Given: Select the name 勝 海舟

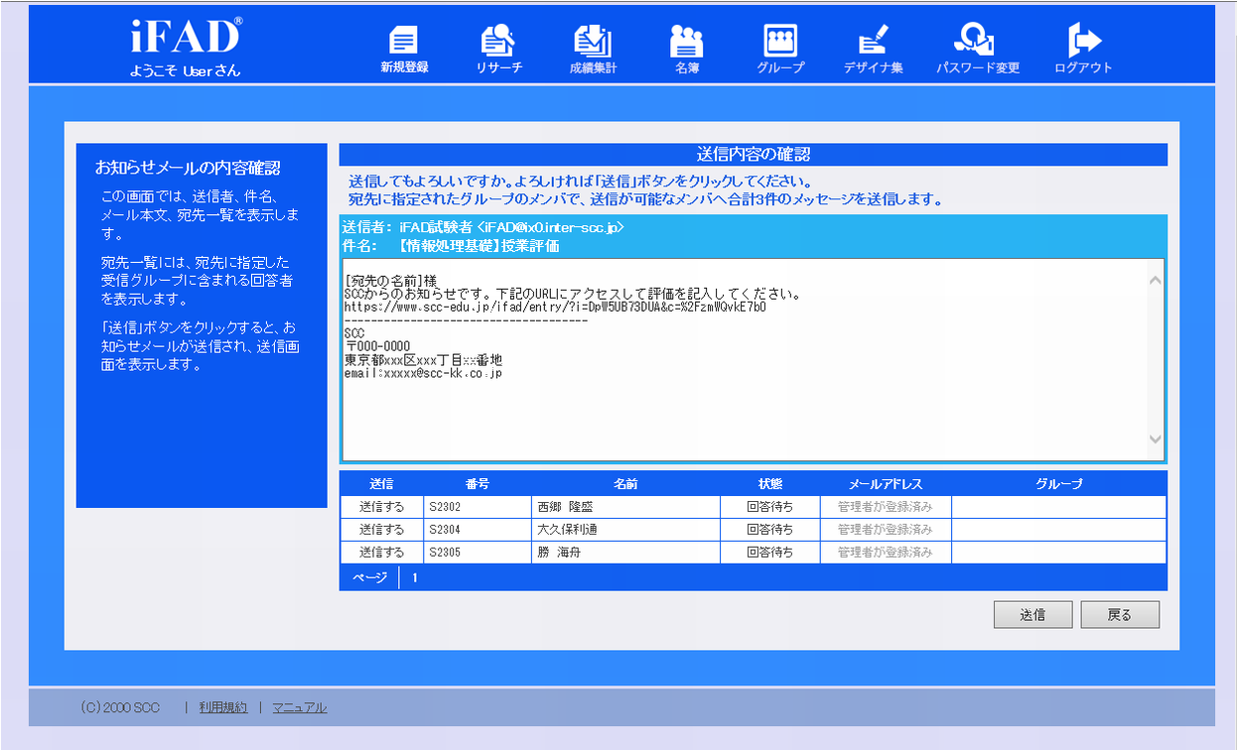Looking at the screenshot, I should point(559,552).
